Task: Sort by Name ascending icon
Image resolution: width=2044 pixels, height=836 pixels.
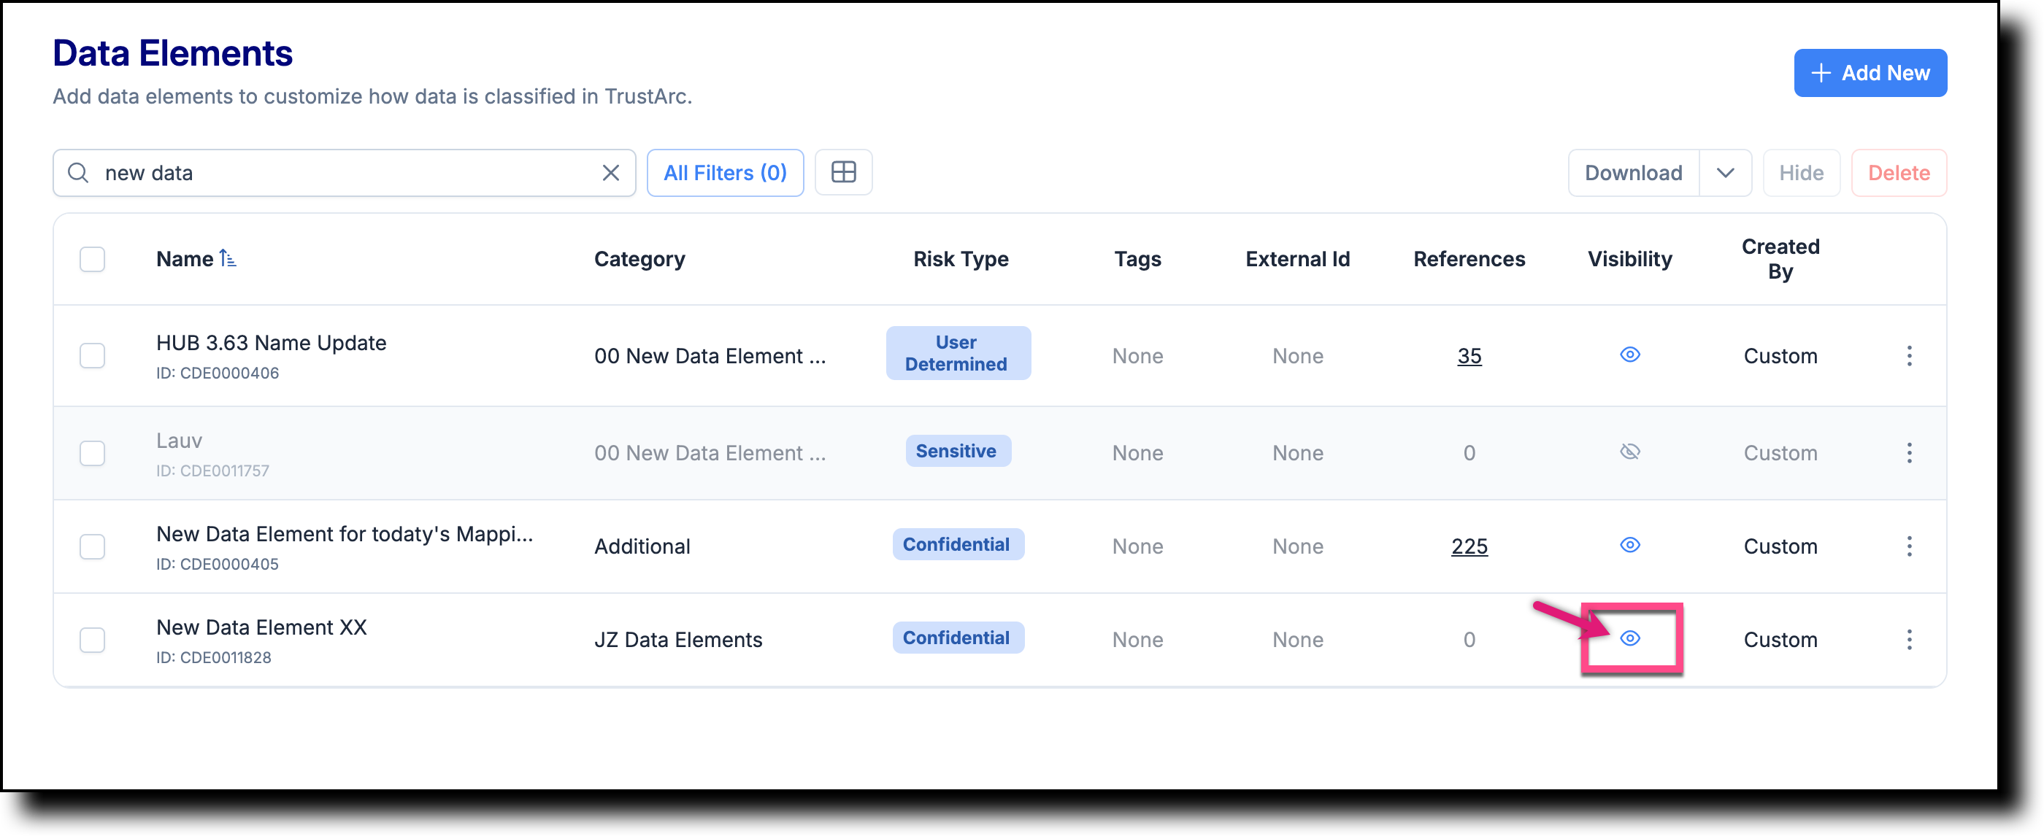Action: pos(228,258)
